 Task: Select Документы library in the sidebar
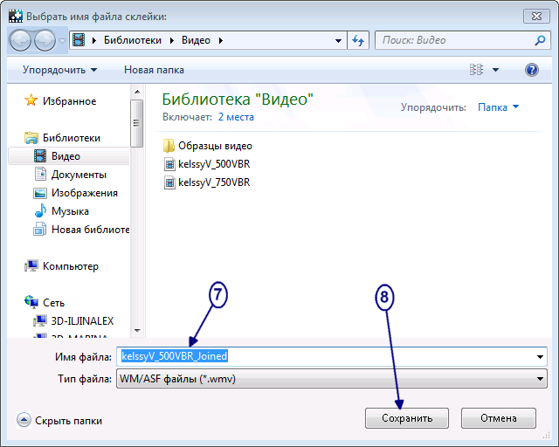click(x=79, y=175)
